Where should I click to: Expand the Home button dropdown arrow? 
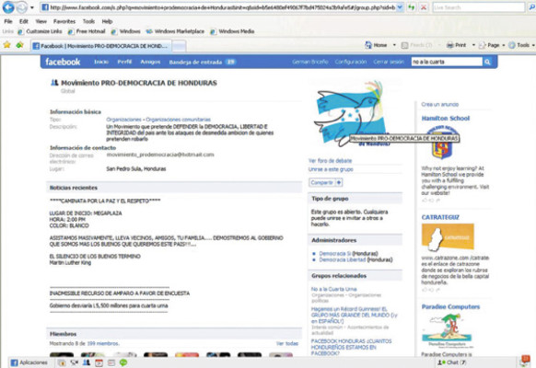tap(394, 45)
